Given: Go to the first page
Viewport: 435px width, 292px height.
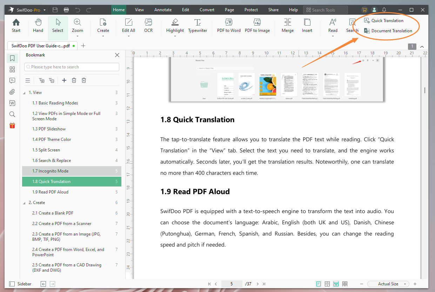Looking at the screenshot, I should pos(209,284).
